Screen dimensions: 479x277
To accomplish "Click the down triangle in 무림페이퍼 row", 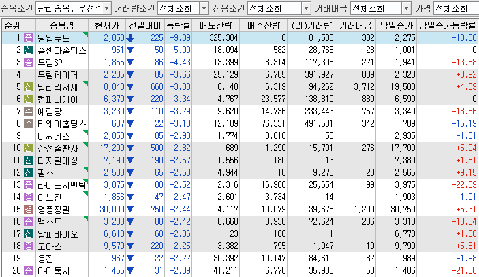I will 130,75.
